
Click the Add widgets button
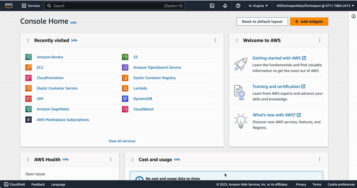(x=309, y=21)
